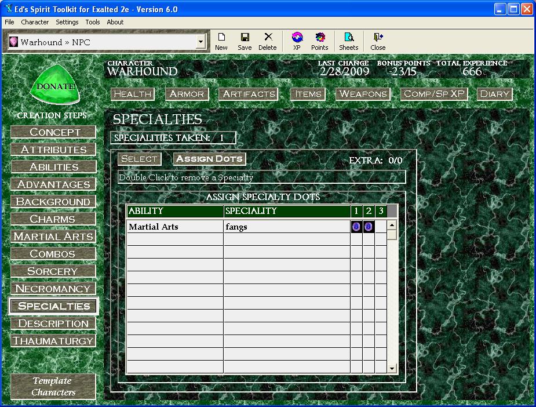Click the WARHOUND character name
Screen dimensions: 536x407
pos(143,71)
